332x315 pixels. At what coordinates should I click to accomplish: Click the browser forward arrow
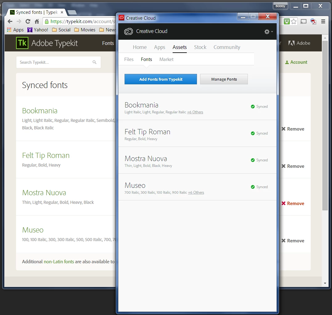coord(19,21)
